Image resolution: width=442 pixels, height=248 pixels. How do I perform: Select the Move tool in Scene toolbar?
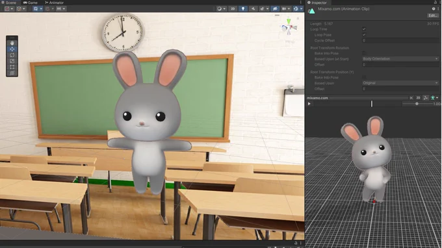pos(12,49)
